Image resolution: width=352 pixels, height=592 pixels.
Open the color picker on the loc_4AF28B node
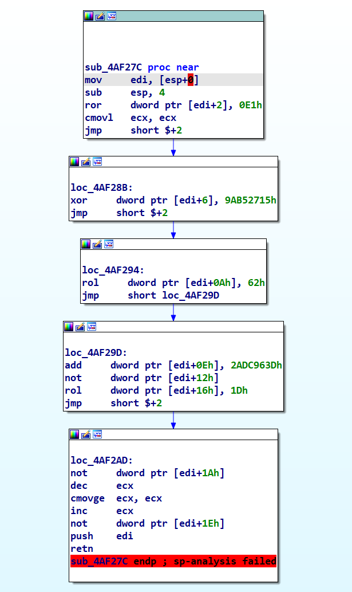[74, 162]
